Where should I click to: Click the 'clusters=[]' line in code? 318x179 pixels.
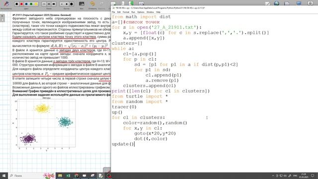[x=127, y=43]
